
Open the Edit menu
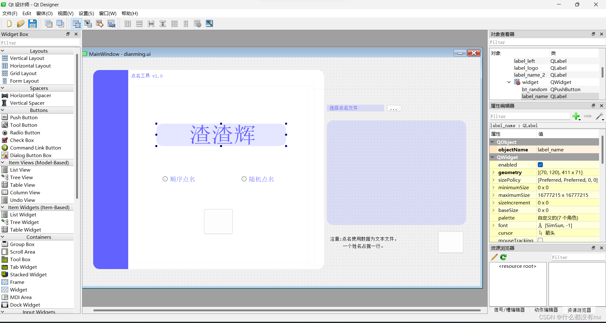point(27,13)
